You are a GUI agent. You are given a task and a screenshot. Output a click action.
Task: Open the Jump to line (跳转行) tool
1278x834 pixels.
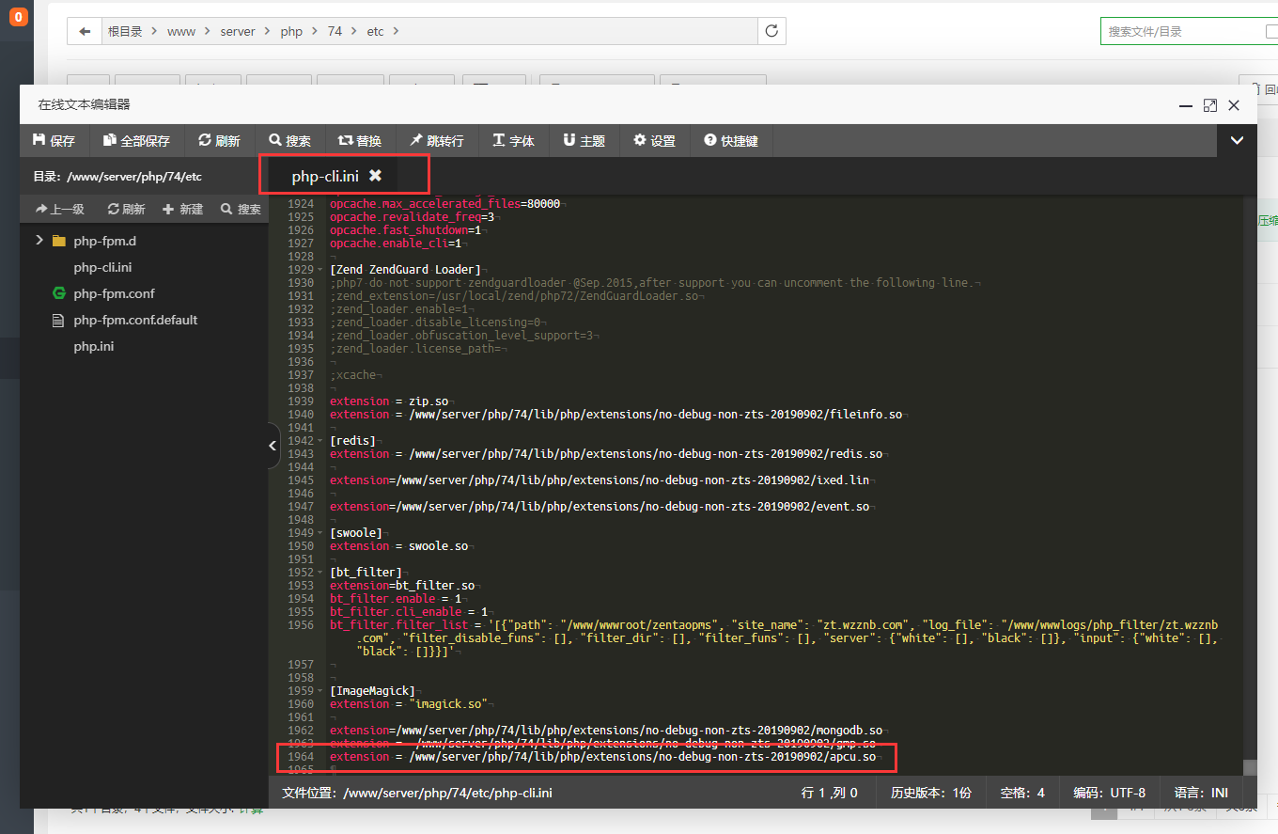436,141
